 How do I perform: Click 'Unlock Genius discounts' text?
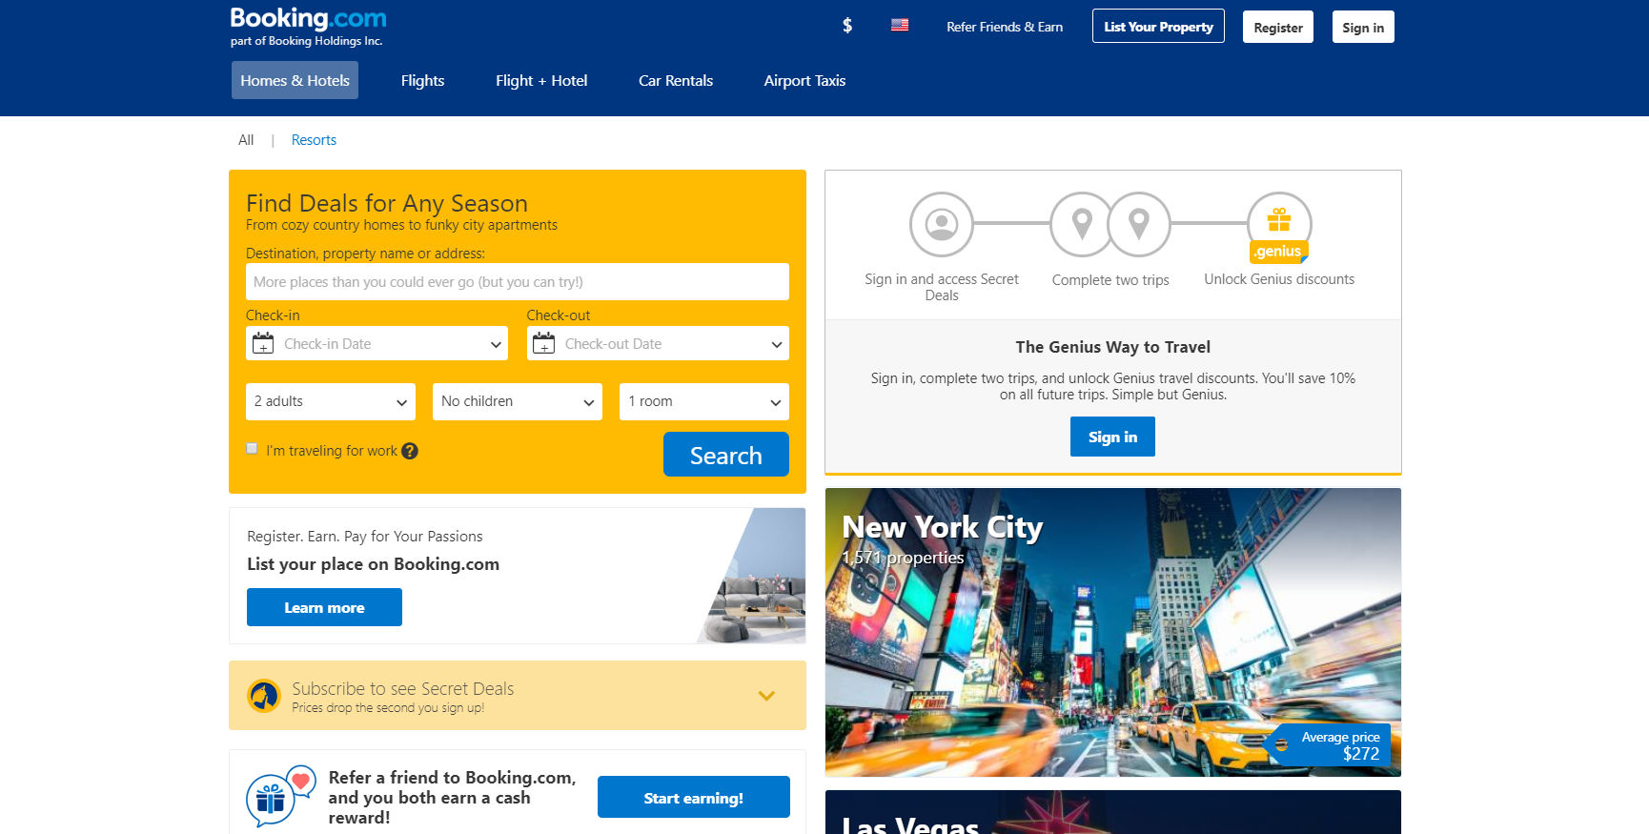(1279, 279)
